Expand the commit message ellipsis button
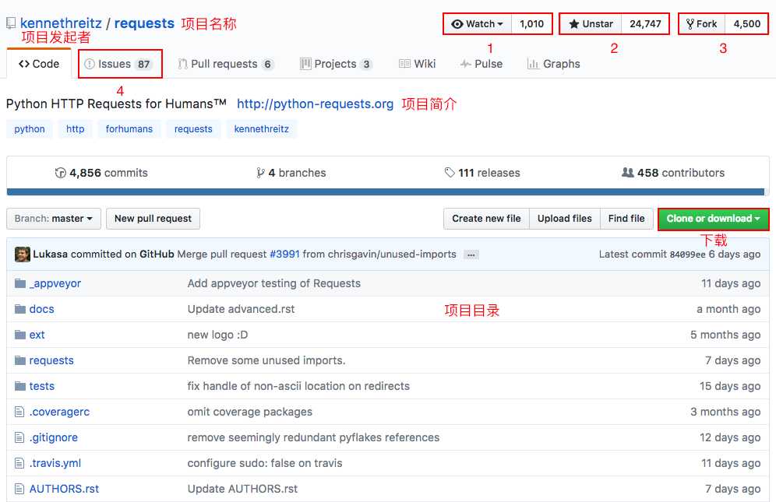776x502 pixels. click(x=471, y=255)
